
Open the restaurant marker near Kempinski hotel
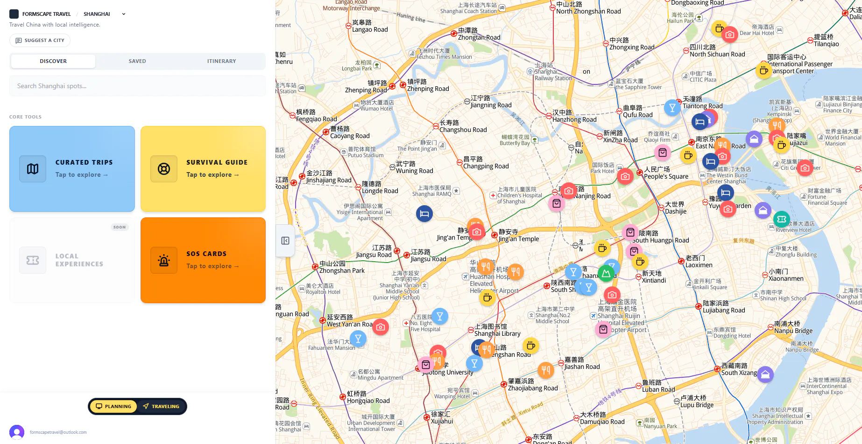[x=777, y=125]
